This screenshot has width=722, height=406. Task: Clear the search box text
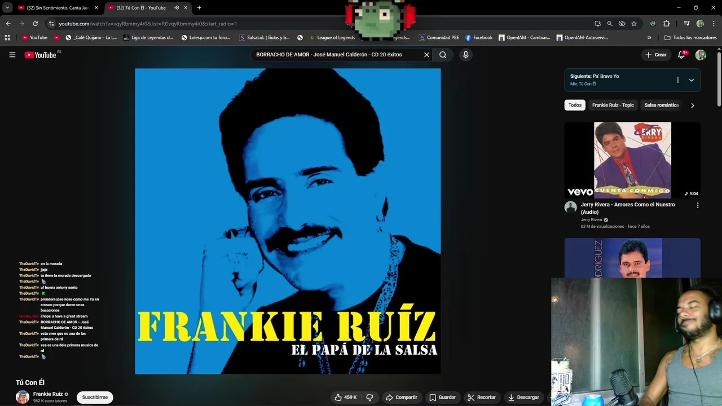point(426,55)
